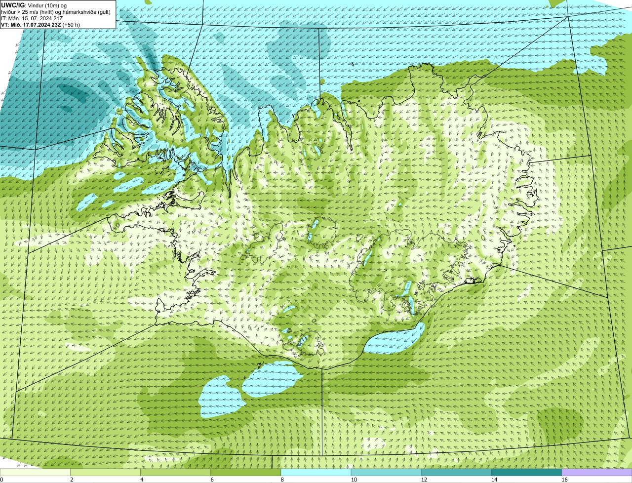632x483 pixels.
Task: Click the legend label '2'
Action: (72, 480)
